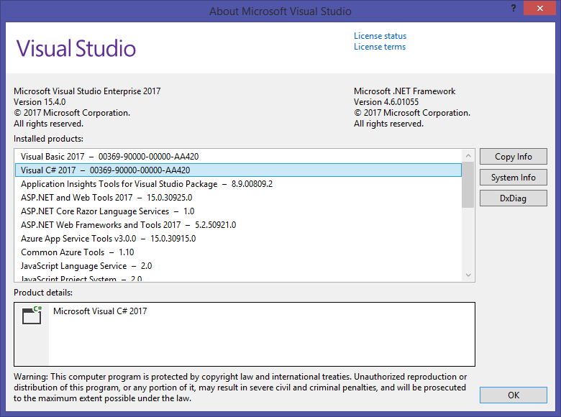Click the System Info button
The height and width of the screenshot is (417, 561).
513,178
